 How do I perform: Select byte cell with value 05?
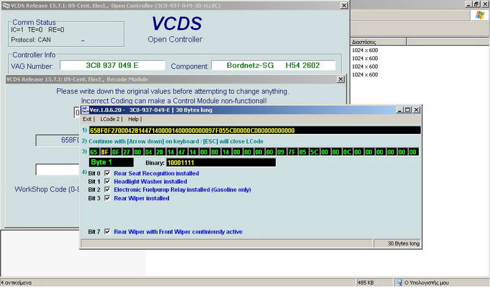303,152
